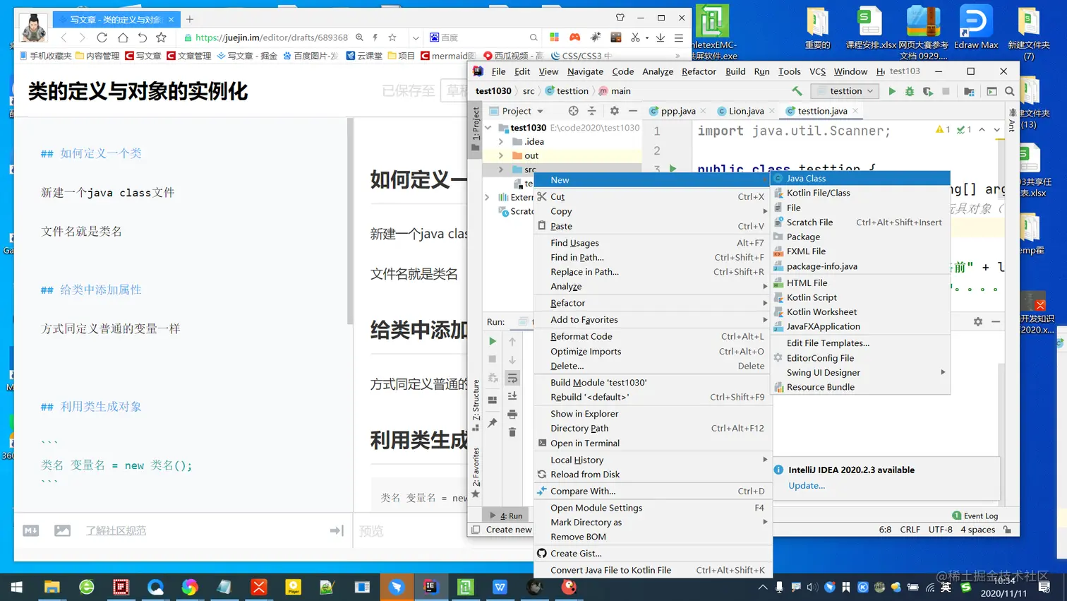Open File Explorer from the taskbar

[52, 587]
